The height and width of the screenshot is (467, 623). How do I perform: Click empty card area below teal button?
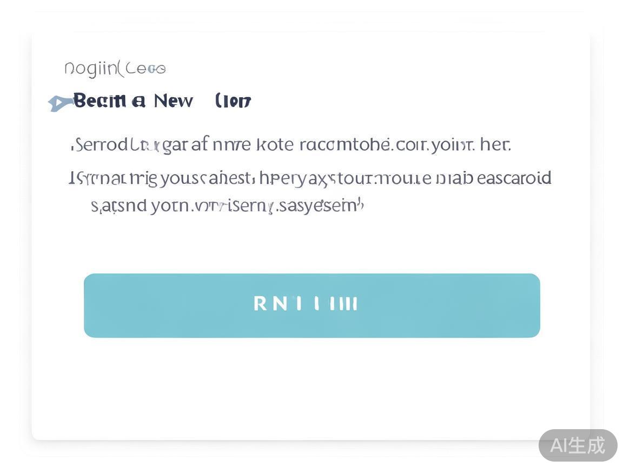[x=311, y=389]
